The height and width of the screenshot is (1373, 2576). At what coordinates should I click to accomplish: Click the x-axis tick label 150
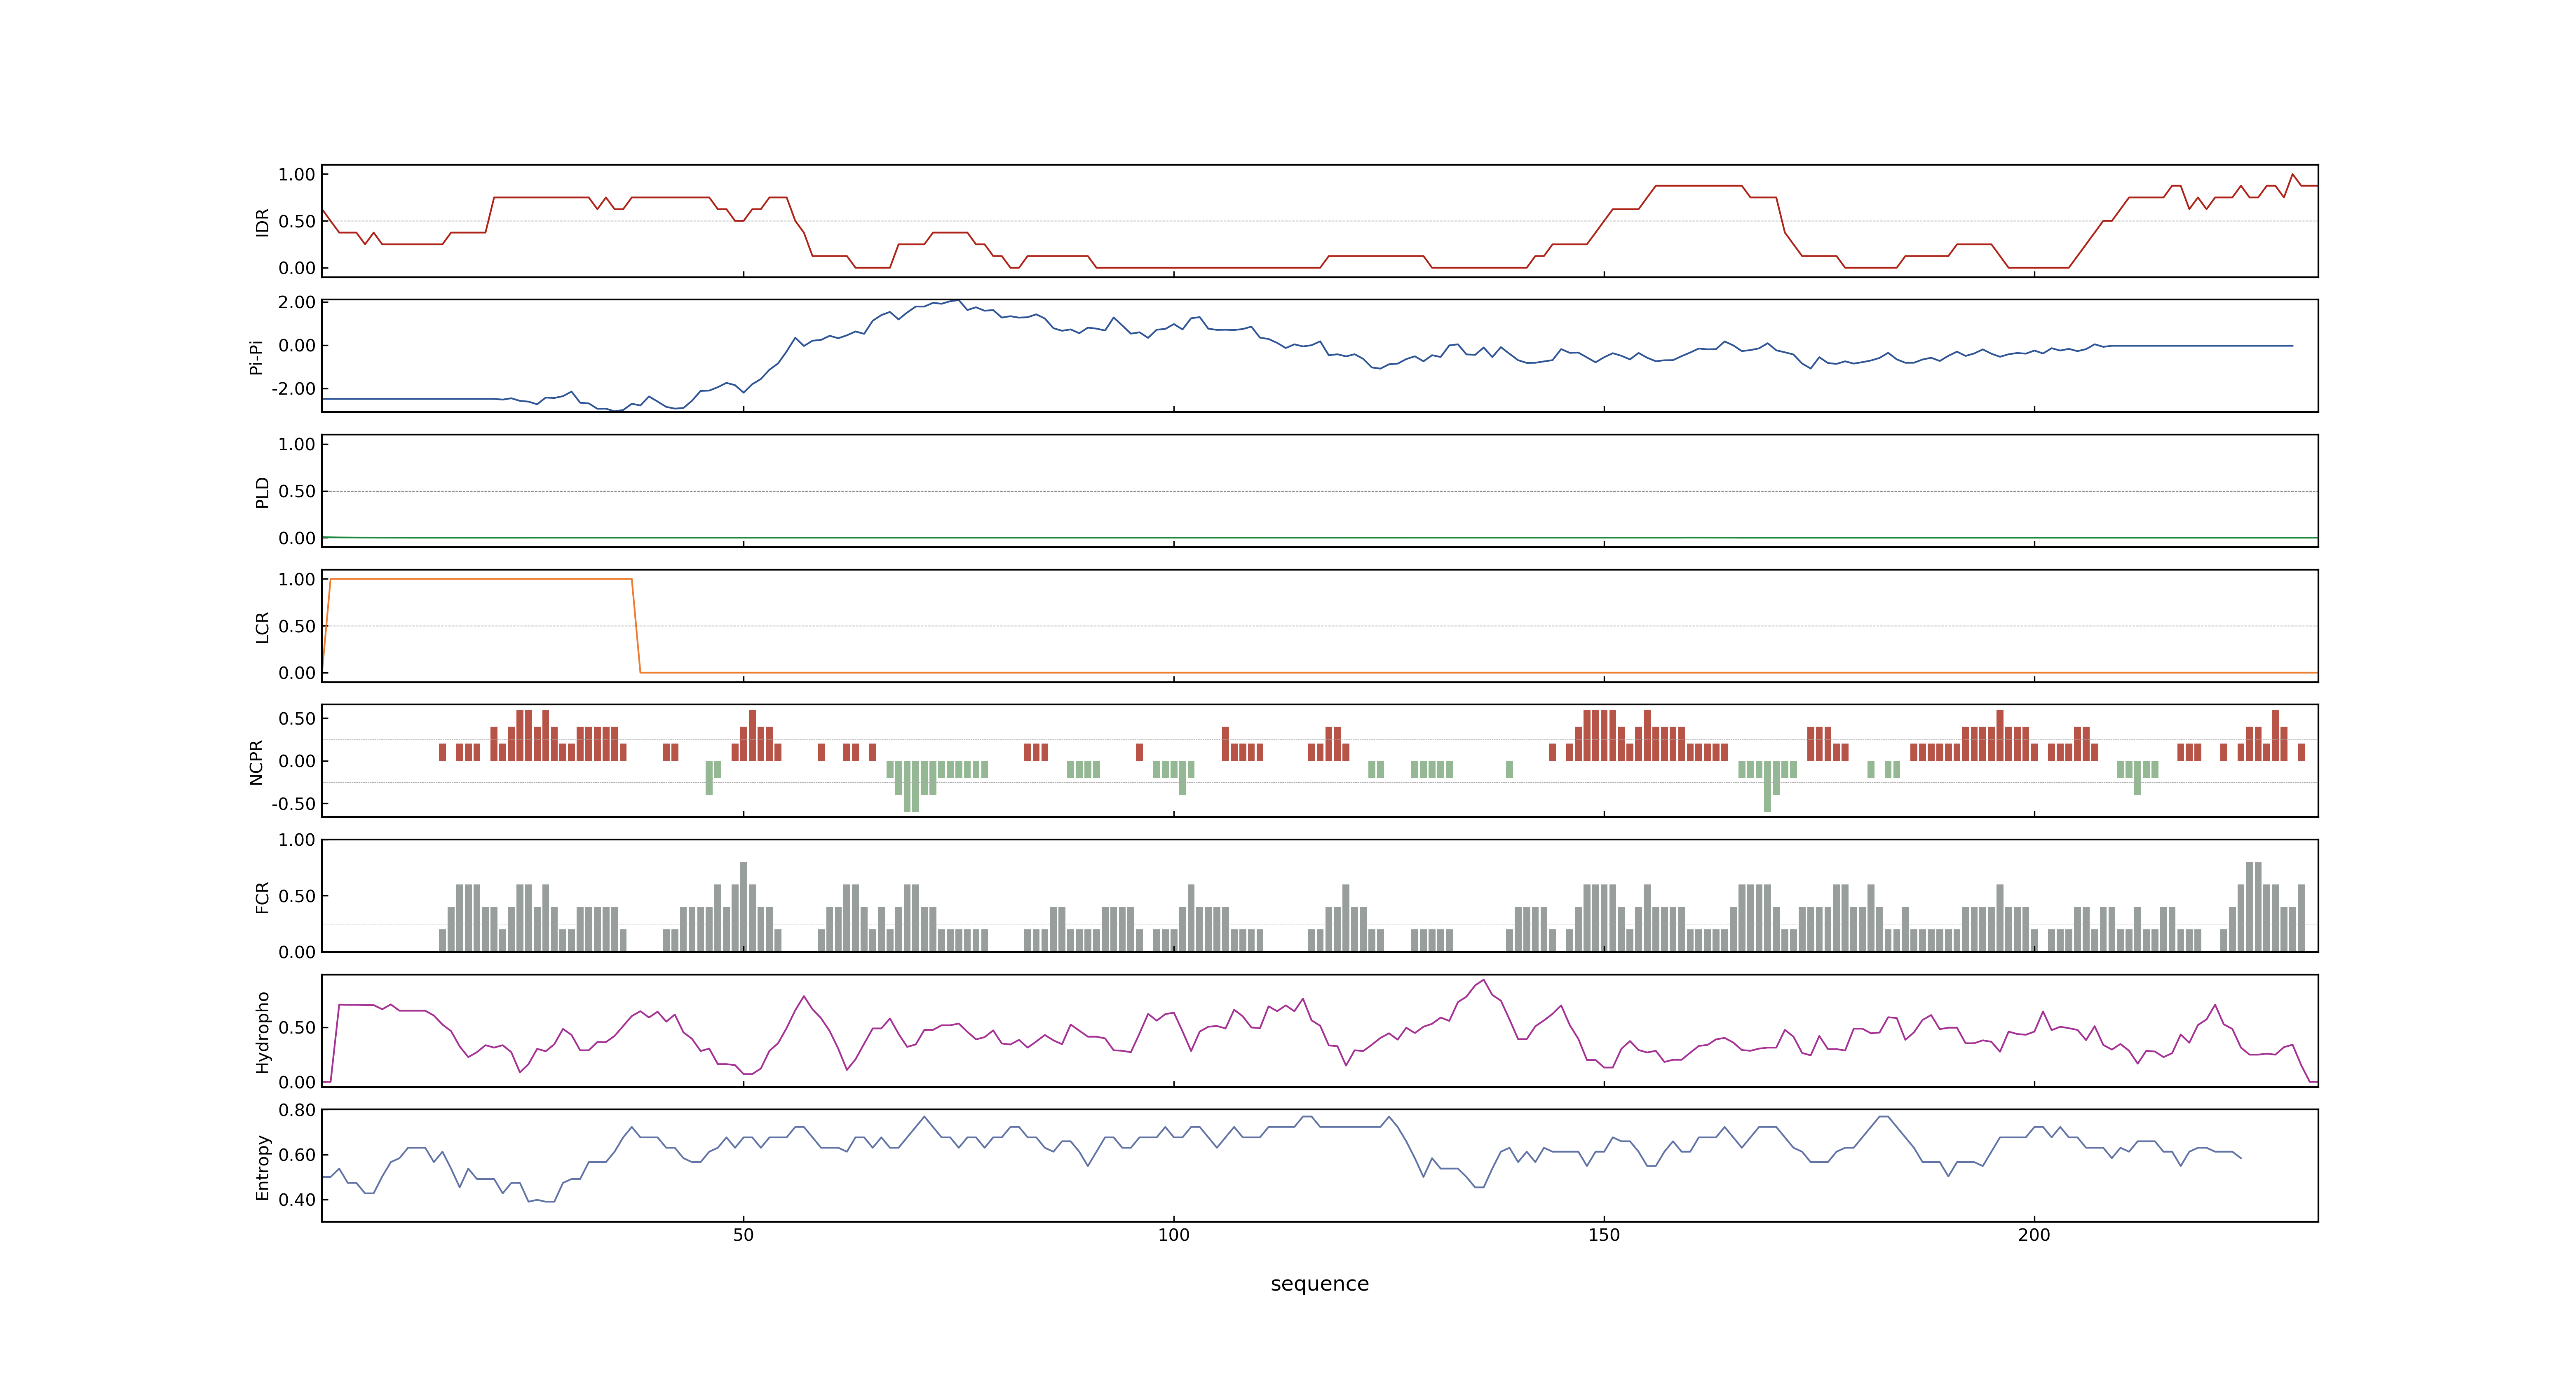(x=1604, y=1235)
